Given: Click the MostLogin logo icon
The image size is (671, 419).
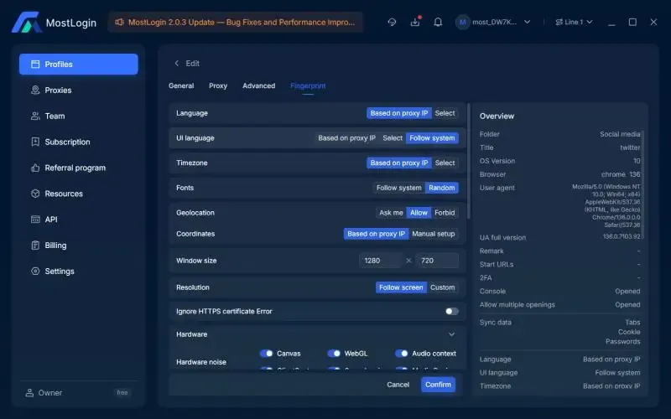Looking at the screenshot, I should (x=26, y=23).
